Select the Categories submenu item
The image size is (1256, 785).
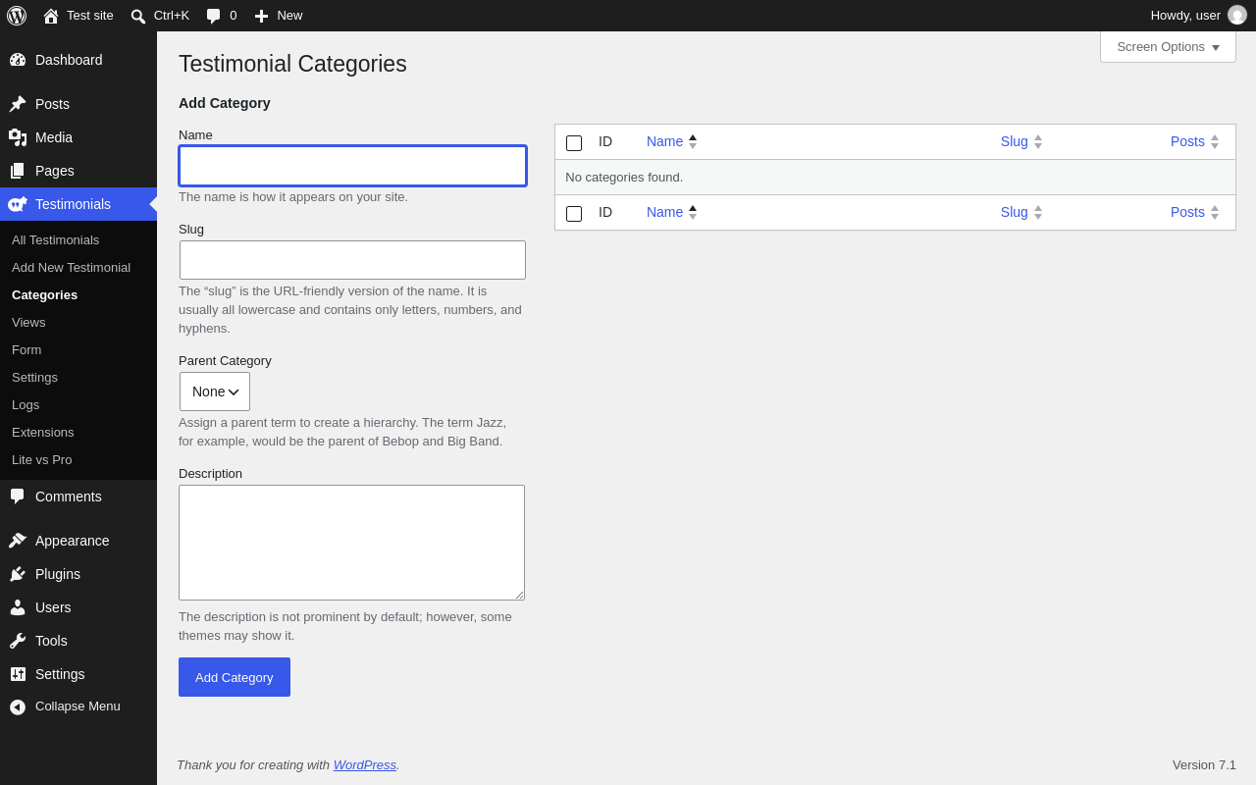[x=44, y=294]
